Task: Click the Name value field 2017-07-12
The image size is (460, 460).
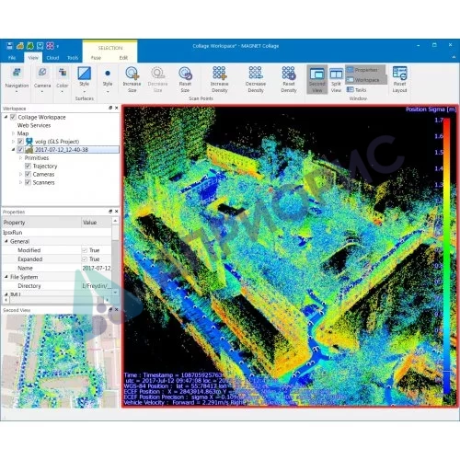Action: click(x=97, y=268)
